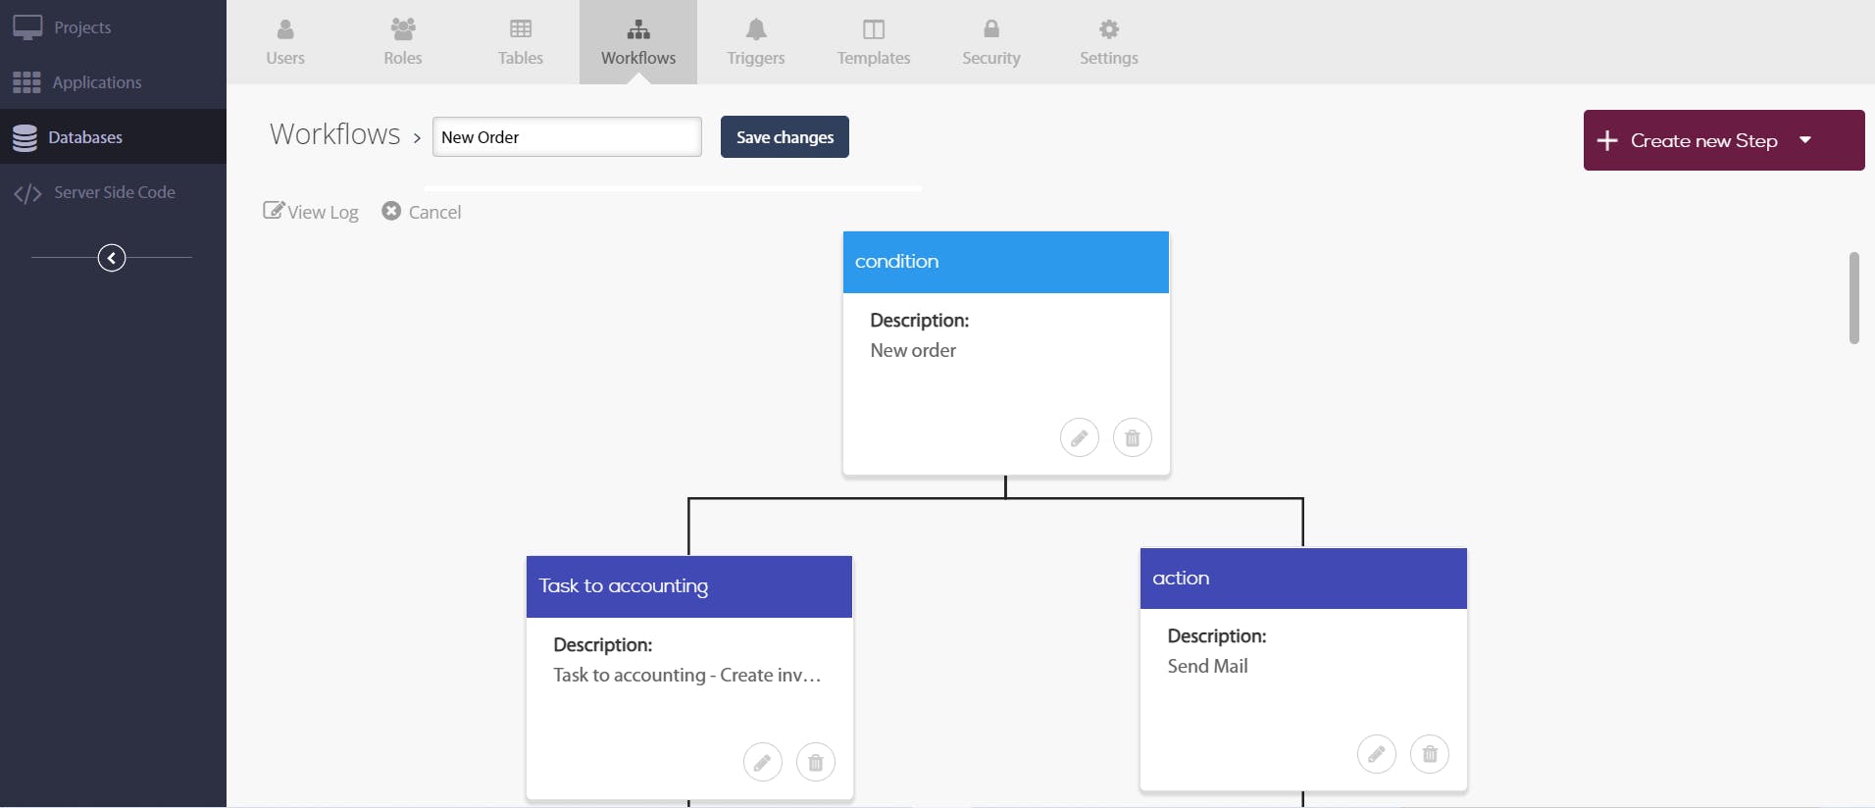Open the Triggers bell tab
1875x808 pixels.
click(x=755, y=42)
